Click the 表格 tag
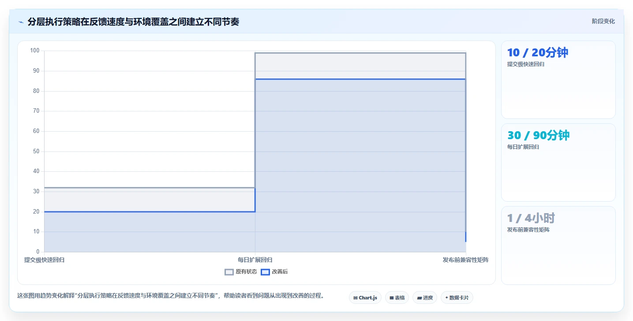The image size is (633, 321). pos(397,298)
